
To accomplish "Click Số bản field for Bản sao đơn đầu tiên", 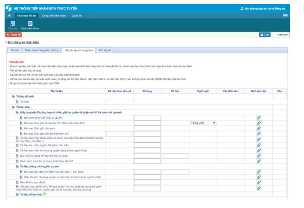I will click(175, 172).
